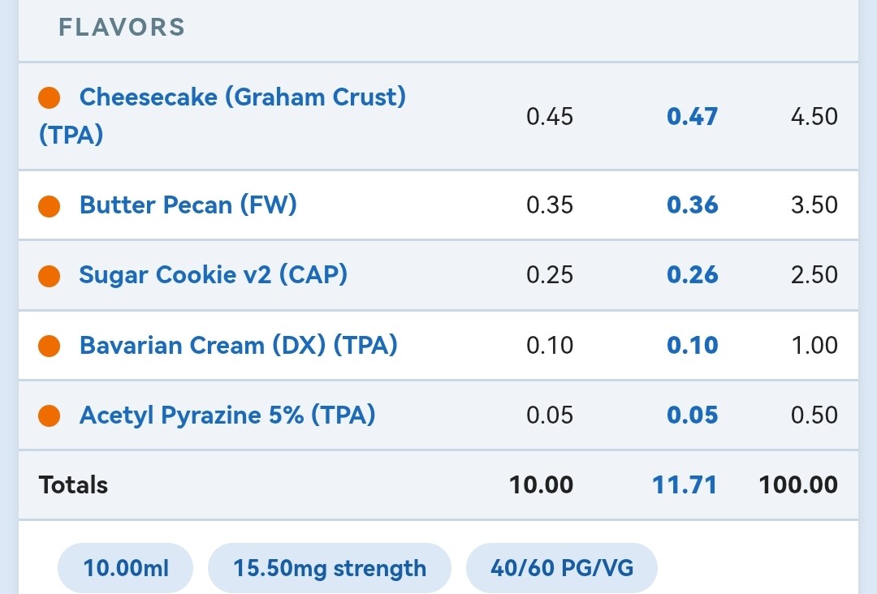Viewport: 877px width, 594px height.
Task: Click orange dot beside Bavarian Cream (DX)
Action: click(50, 346)
